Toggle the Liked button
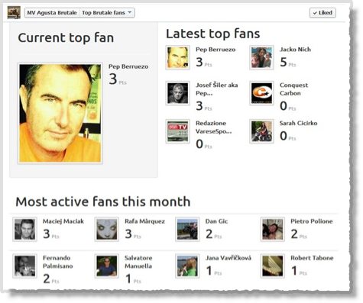Viewport: 363px width, 303px height. 322,13
